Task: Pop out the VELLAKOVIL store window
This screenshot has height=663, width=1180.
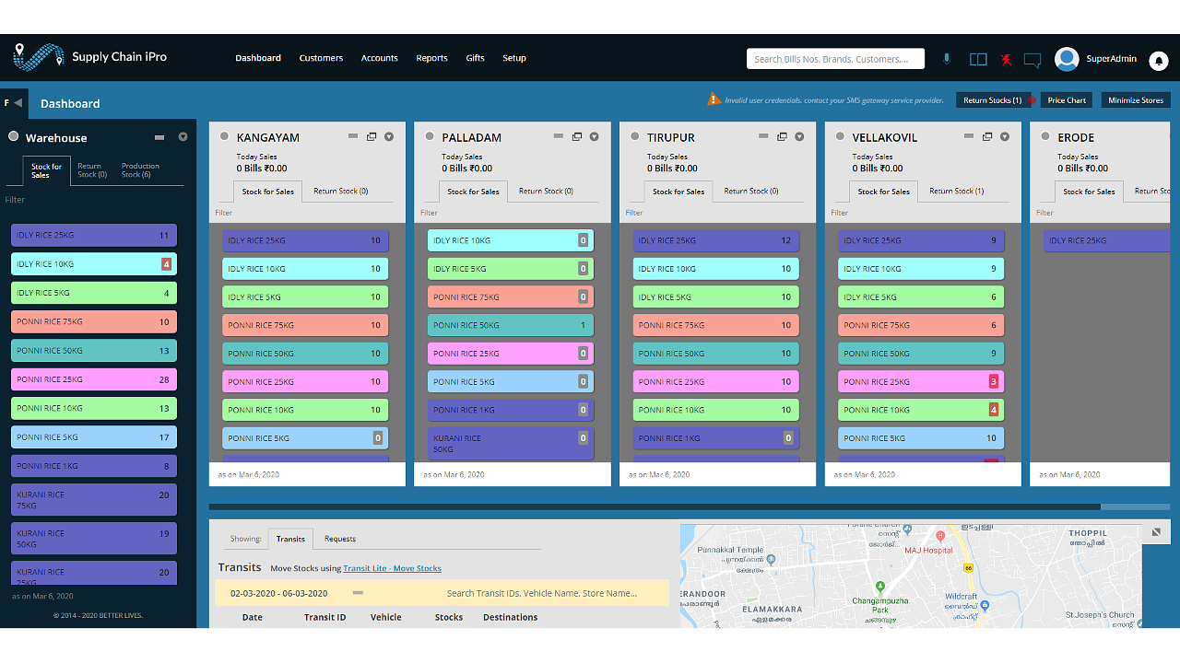Action: 987,136
